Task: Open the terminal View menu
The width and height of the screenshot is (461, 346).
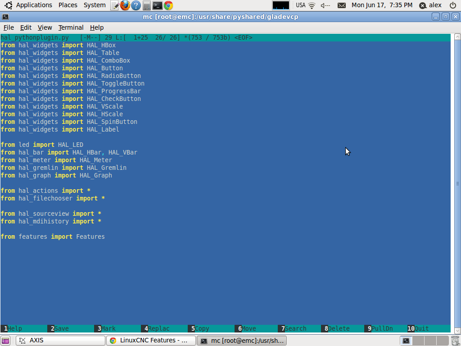Action: click(x=45, y=27)
